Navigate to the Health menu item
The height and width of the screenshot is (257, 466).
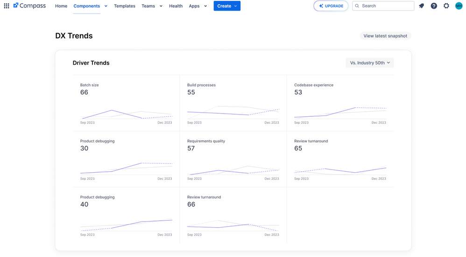click(176, 6)
